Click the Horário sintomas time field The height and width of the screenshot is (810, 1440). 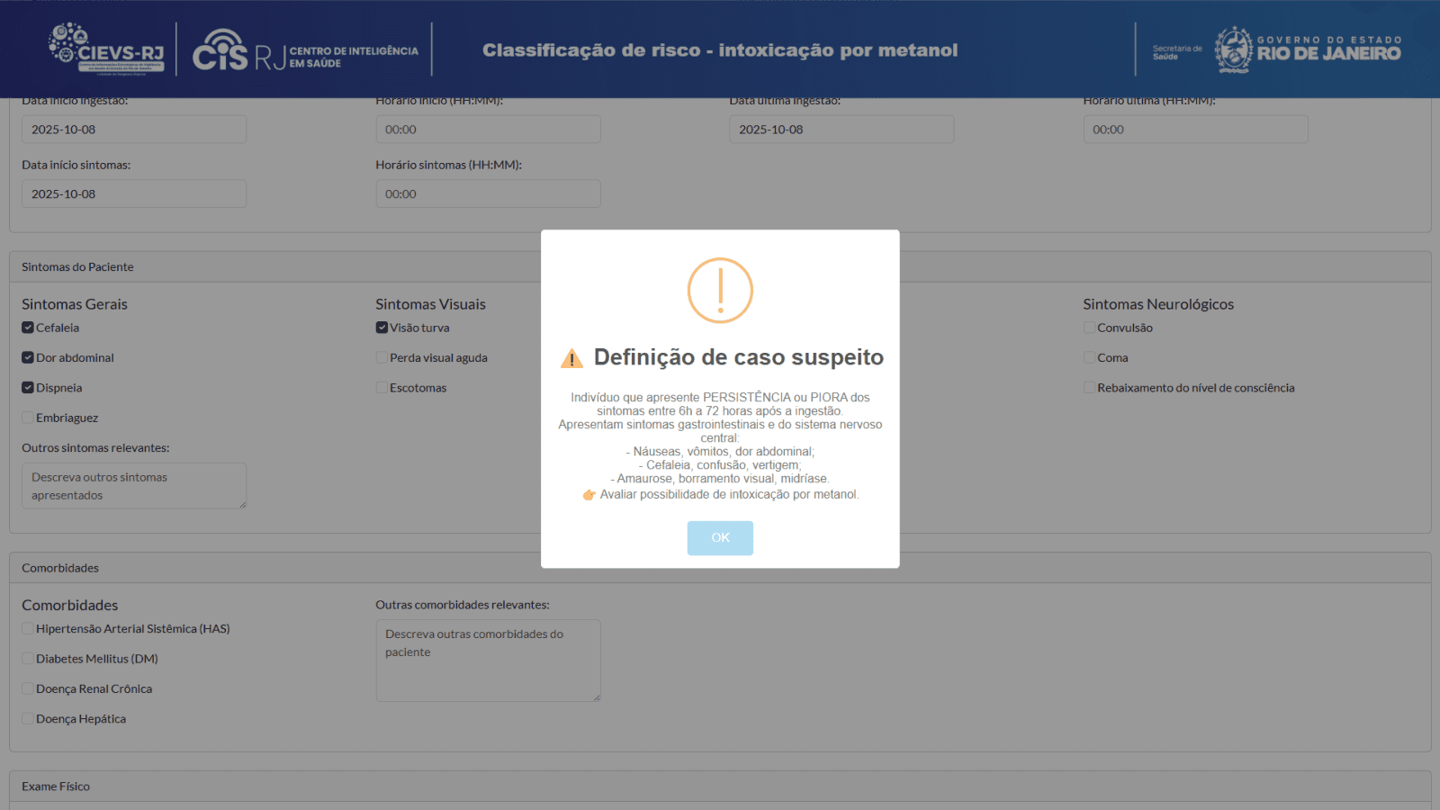[x=488, y=193]
